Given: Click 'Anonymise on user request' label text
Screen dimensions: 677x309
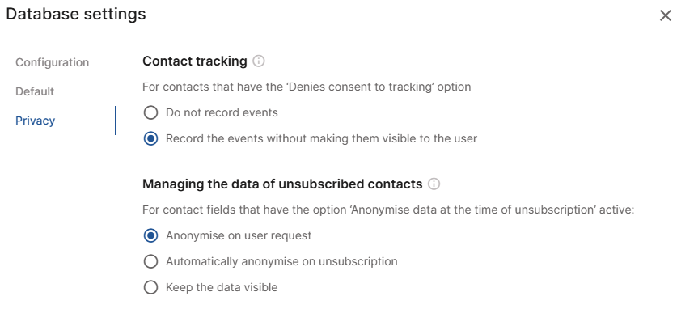Looking at the screenshot, I should click(x=239, y=235).
